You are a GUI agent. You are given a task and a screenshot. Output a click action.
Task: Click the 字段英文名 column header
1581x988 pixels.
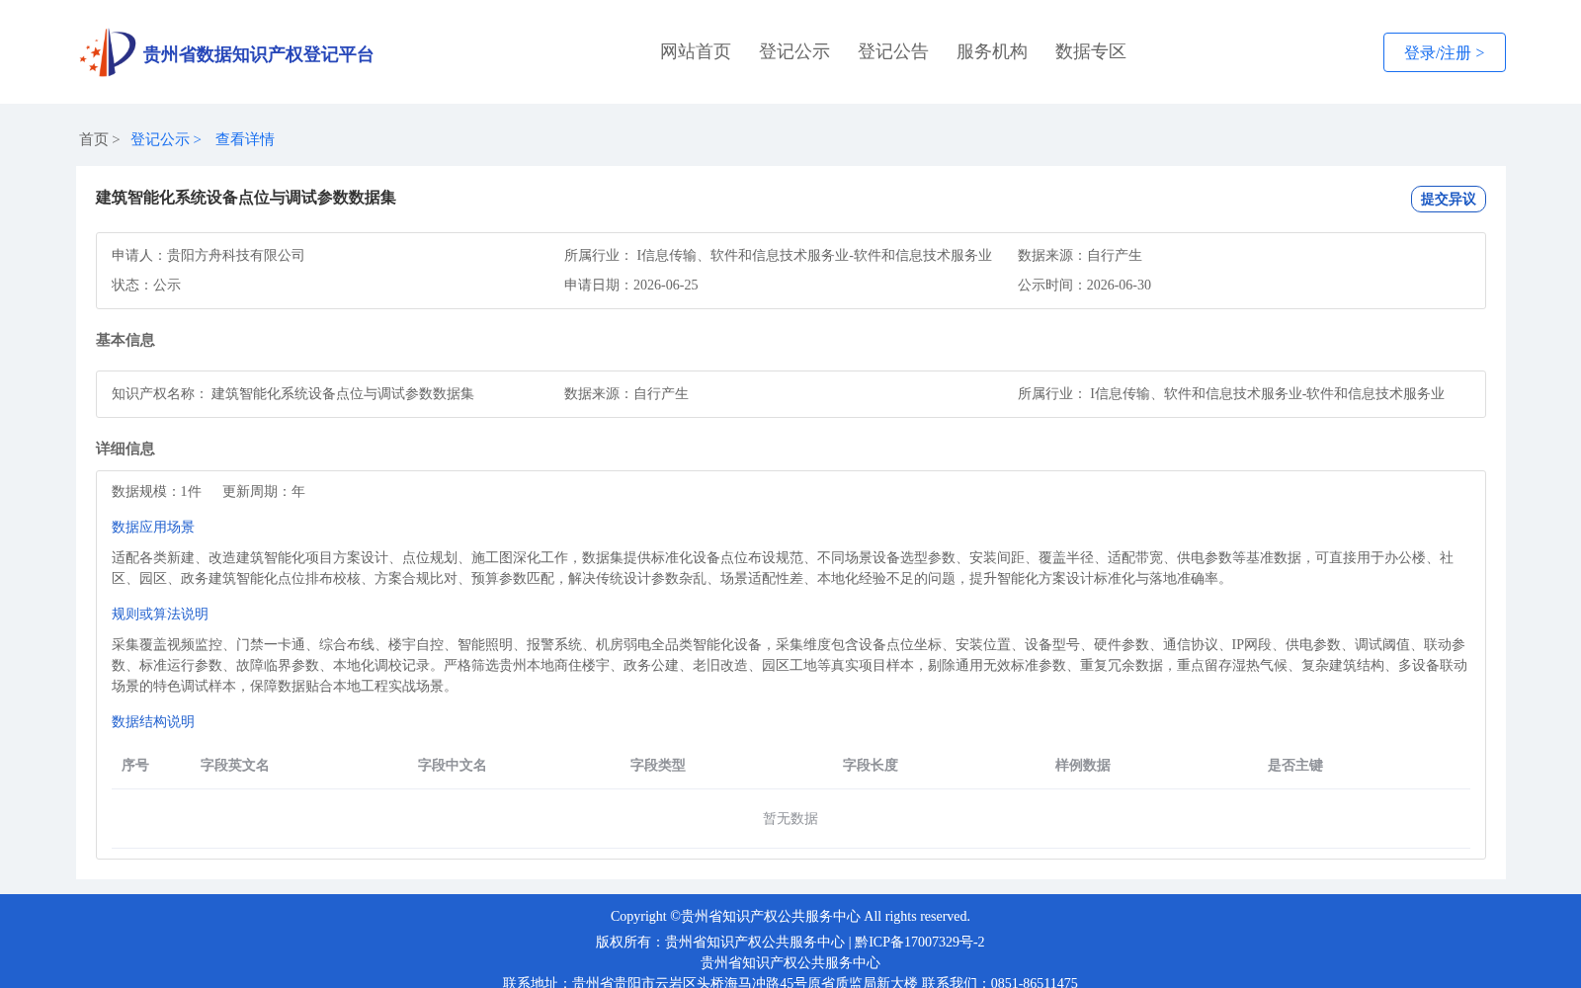point(235,765)
